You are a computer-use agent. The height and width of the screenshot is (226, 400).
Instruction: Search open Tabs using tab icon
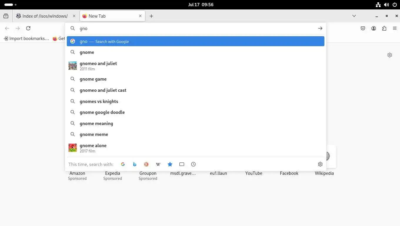181,164
